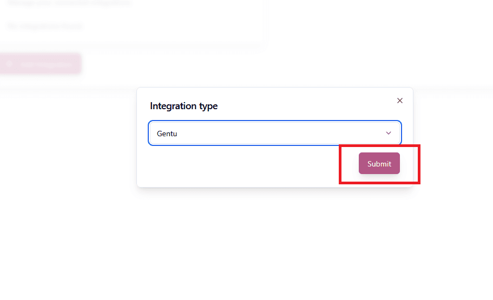The height and width of the screenshot is (300, 493).
Task: Click the X icon in dialog corner
Action: [x=399, y=101]
